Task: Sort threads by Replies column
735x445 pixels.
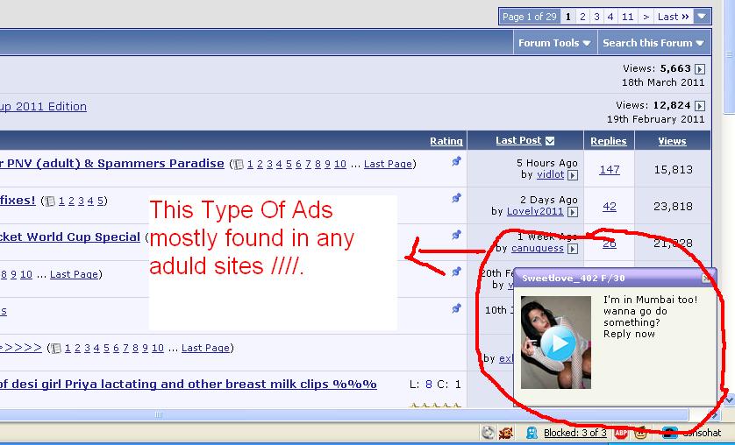Action: point(609,141)
